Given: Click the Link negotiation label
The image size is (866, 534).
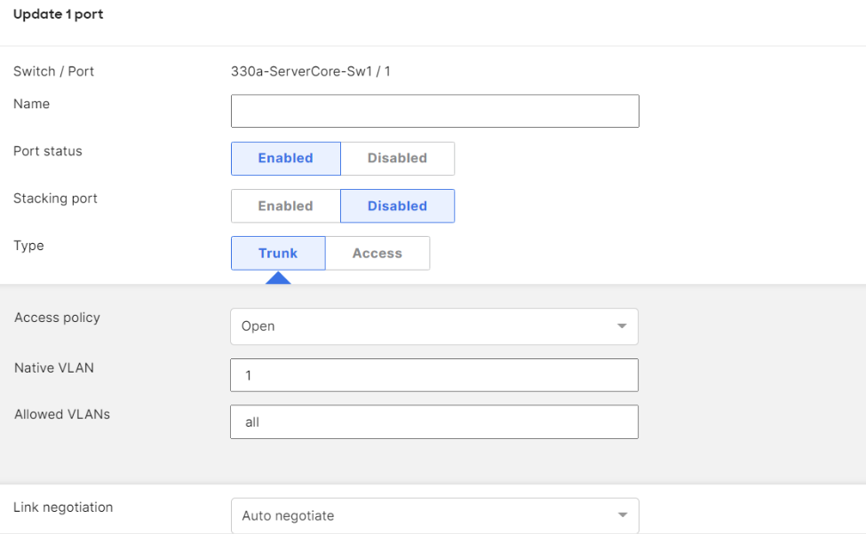Looking at the screenshot, I should click(x=63, y=507).
